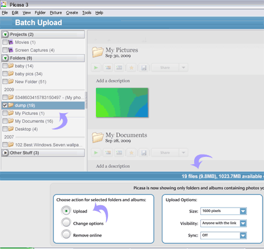Check the Movies (1) checkbox
This screenshot has height=249, width=264.
5,42
